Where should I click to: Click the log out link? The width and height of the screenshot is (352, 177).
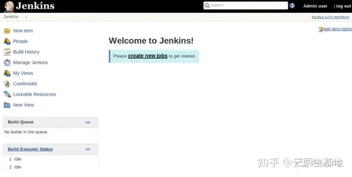(343, 6)
